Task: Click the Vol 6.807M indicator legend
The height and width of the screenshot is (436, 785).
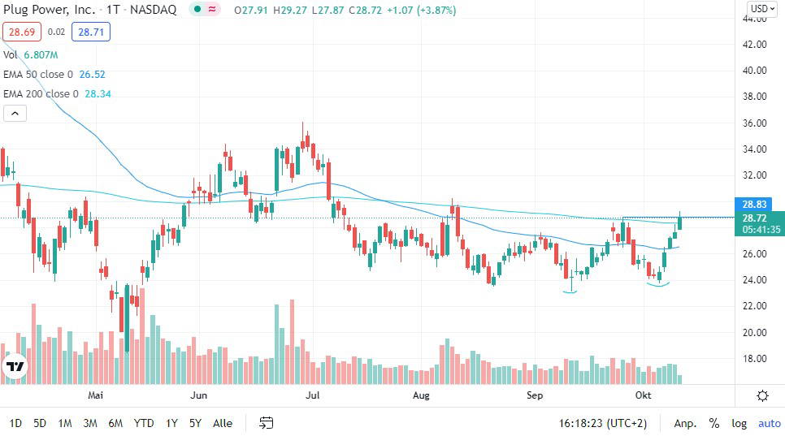Action: 31,54
